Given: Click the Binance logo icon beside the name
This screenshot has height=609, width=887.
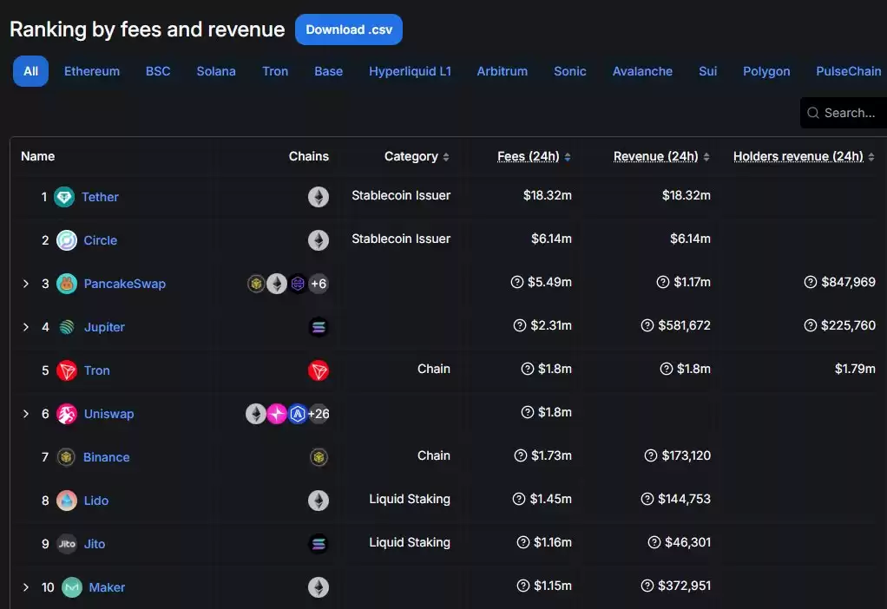Looking at the screenshot, I should [x=66, y=457].
